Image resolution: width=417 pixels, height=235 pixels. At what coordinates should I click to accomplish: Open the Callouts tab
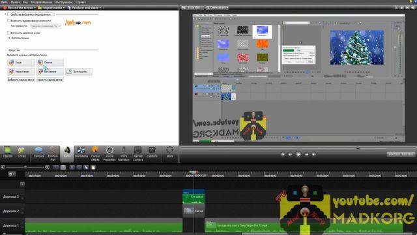[38, 153]
